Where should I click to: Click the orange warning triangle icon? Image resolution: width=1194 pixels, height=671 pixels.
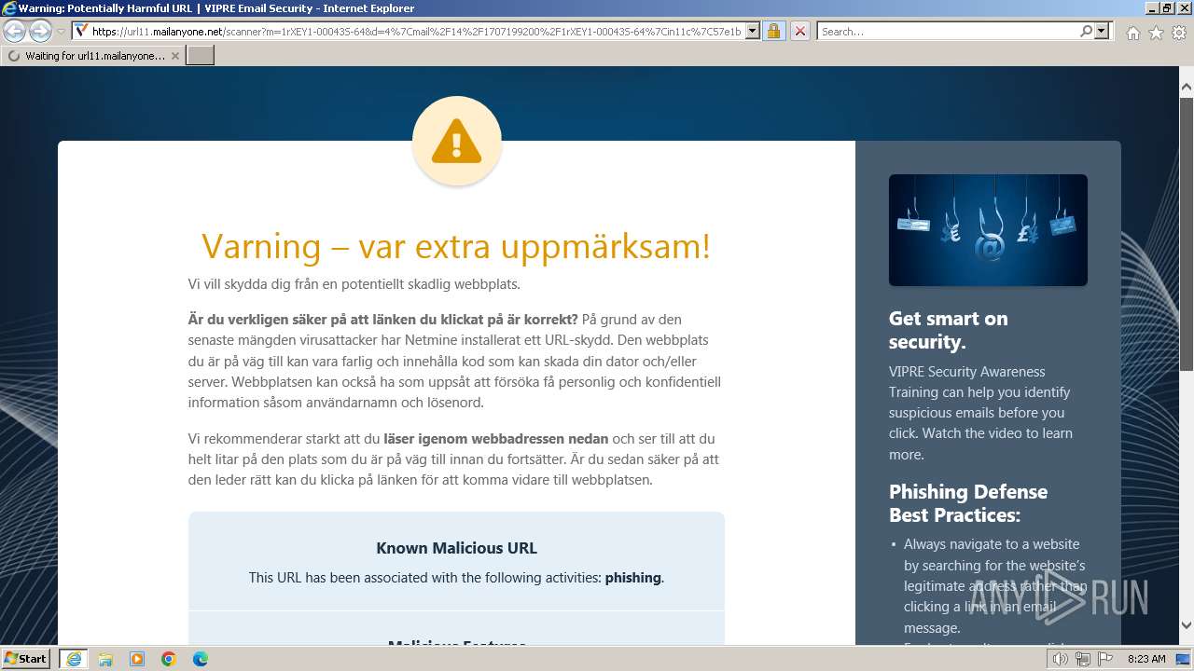pos(457,142)
